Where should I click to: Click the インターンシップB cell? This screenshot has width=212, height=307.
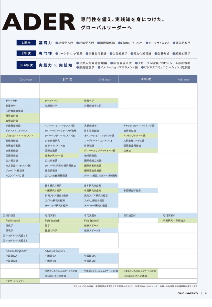click(x=15, y=281)
